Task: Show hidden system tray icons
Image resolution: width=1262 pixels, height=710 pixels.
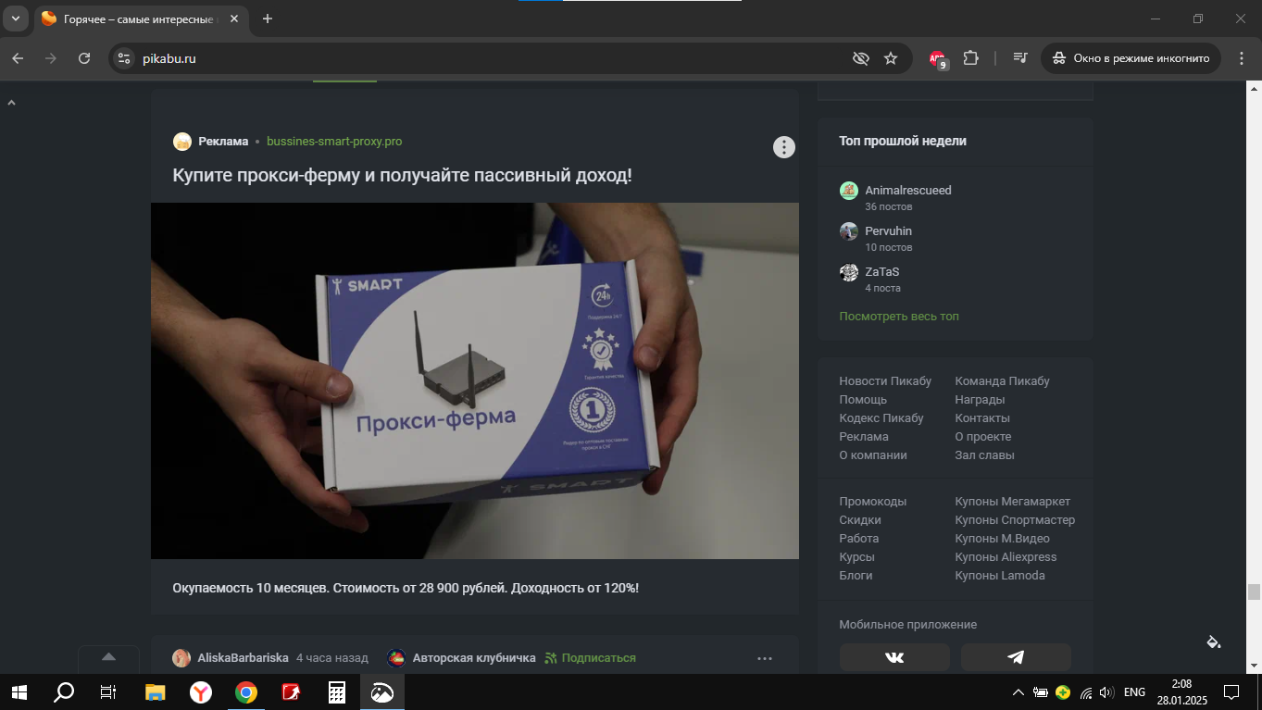Action: click(x=1018, y=692)
